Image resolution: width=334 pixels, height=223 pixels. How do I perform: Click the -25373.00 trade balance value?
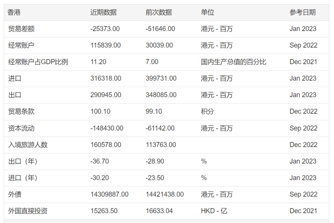tap(105, 29)
